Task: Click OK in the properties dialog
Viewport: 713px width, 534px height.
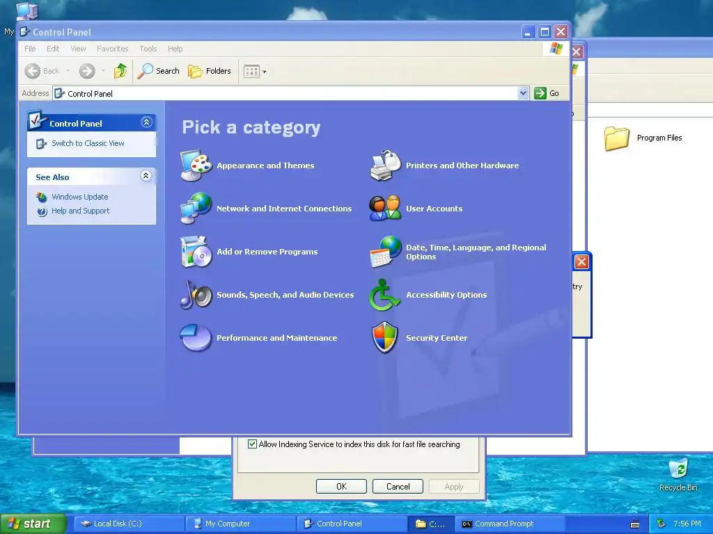Action: (341, 486)
